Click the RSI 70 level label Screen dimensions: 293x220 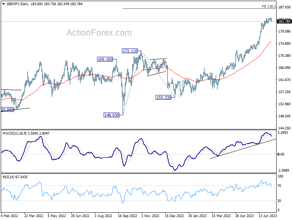279,186
